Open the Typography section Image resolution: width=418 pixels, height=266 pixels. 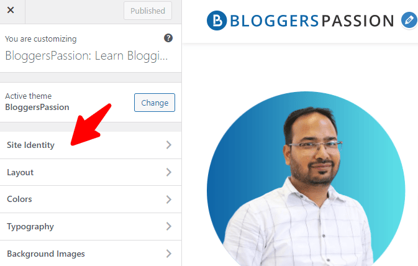point(91,226)
